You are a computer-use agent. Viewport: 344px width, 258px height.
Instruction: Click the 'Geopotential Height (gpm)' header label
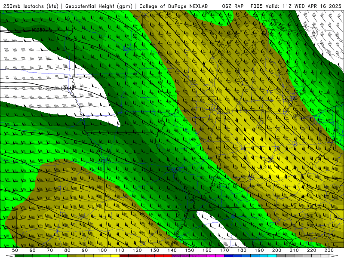pyautogui.click(x=99, y=6)
